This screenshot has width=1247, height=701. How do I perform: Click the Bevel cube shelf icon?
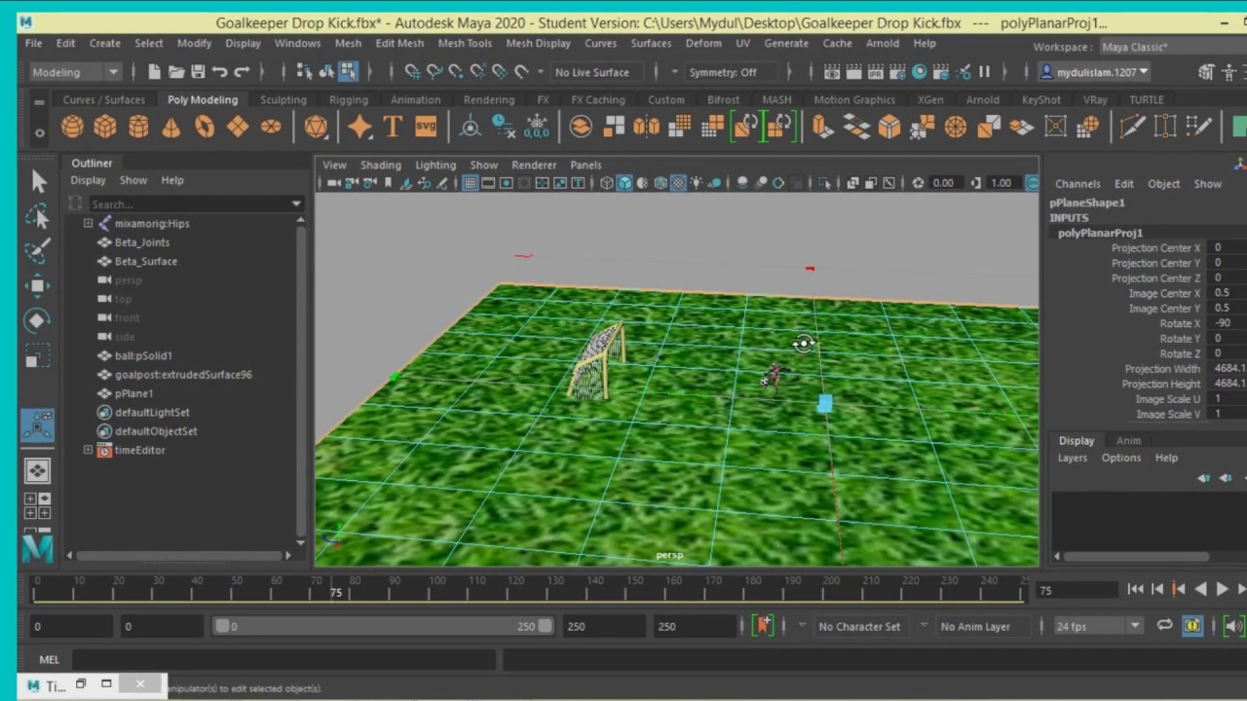(889, 127)
